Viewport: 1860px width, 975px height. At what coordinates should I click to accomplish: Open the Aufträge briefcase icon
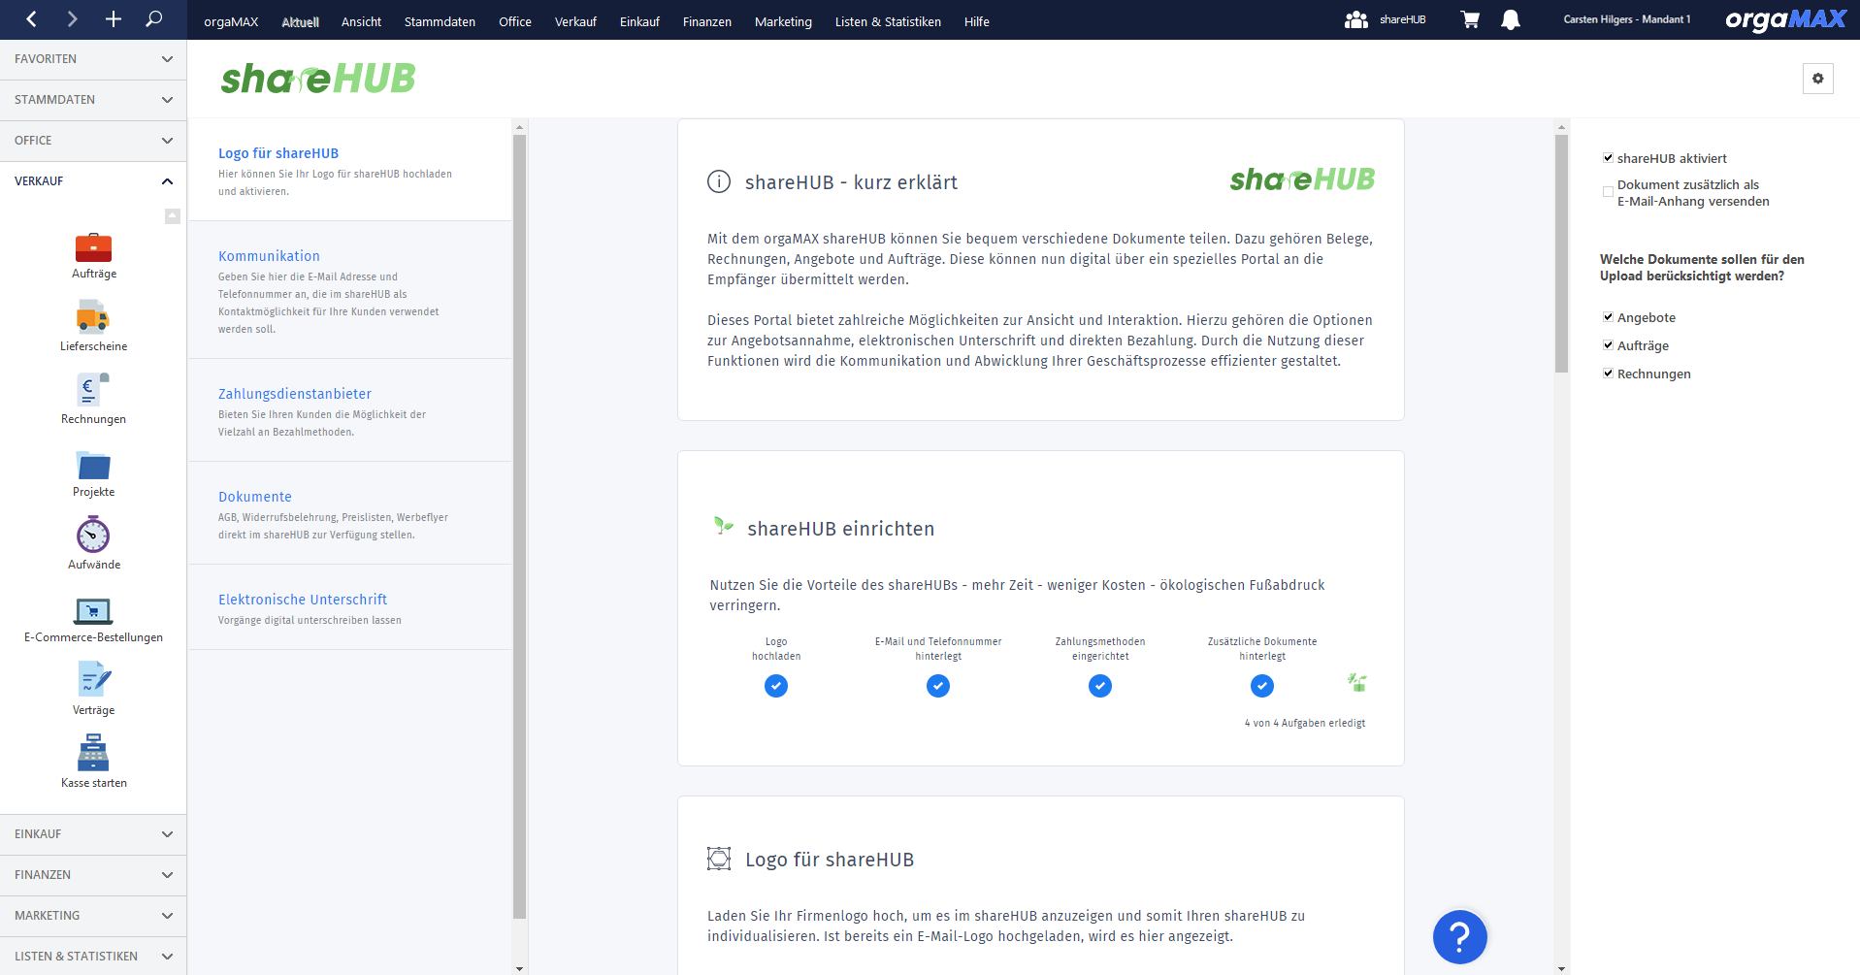pos(94,248)
